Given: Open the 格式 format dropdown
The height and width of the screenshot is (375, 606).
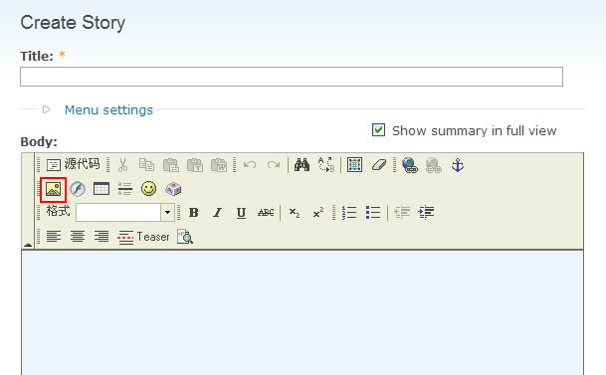Looking at the screenshot, I should [x=167, y=213].
